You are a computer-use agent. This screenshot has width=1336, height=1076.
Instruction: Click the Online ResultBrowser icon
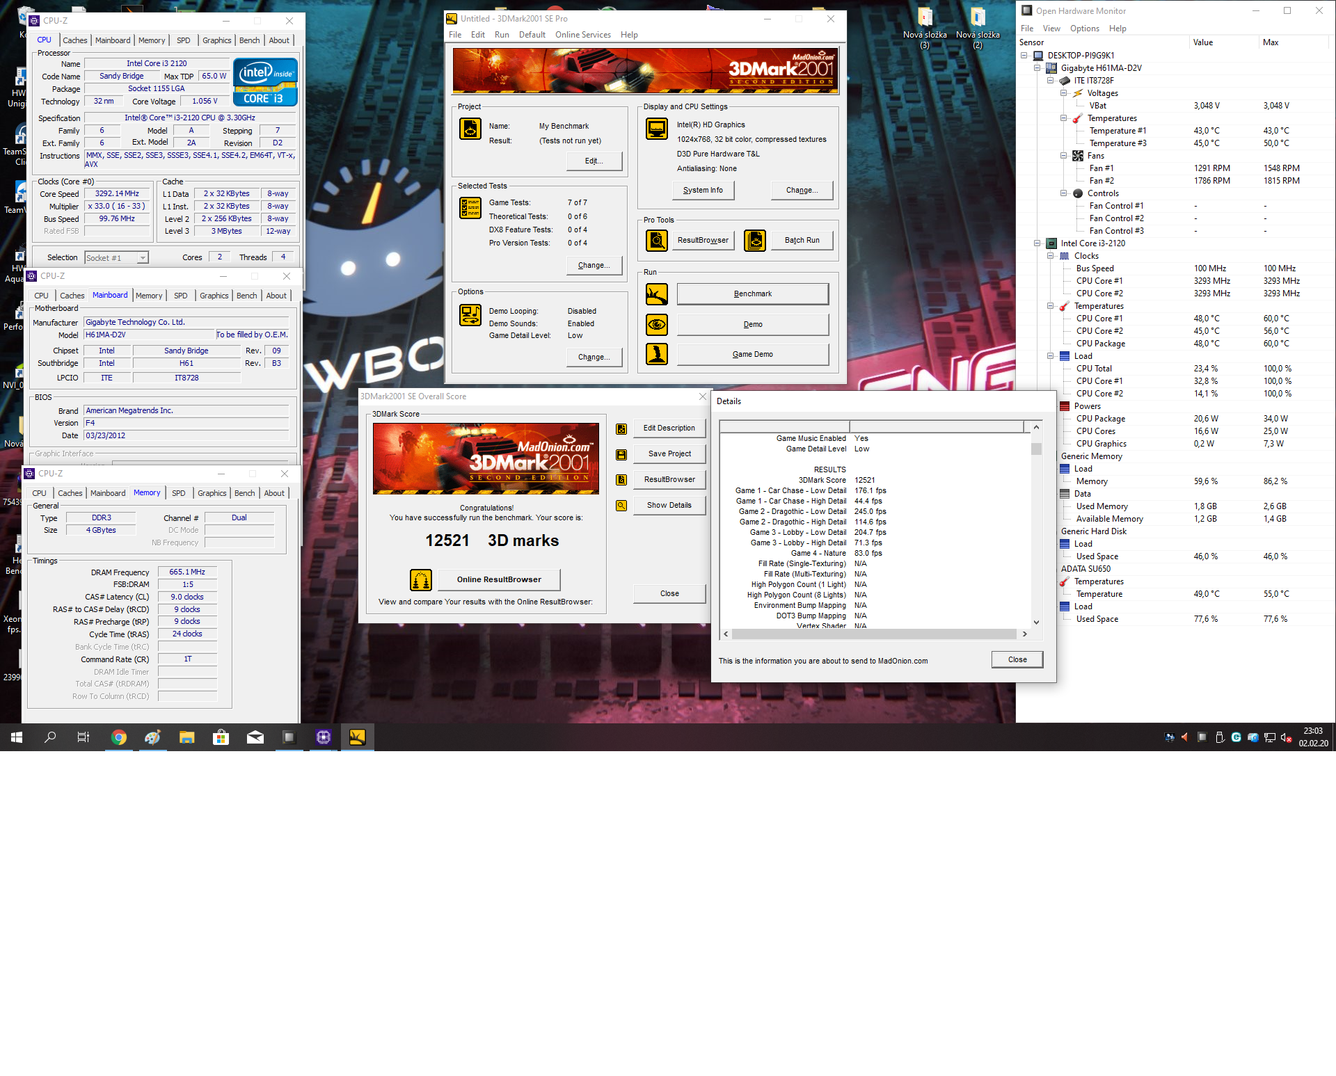coord(421,579)
